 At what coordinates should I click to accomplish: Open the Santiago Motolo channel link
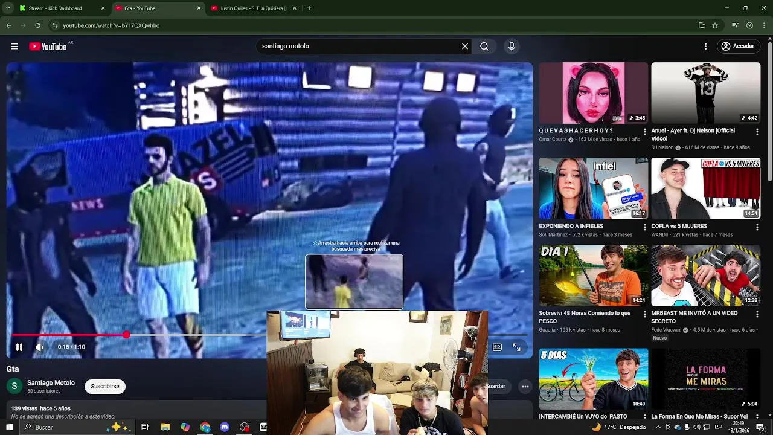[51, 383]
